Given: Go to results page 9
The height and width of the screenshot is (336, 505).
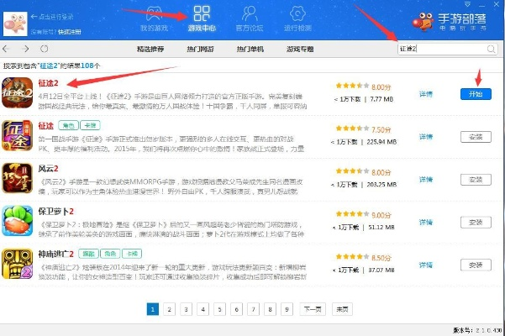Looking at the screenshot, I should pyautogui.click(x=287, y=309).
